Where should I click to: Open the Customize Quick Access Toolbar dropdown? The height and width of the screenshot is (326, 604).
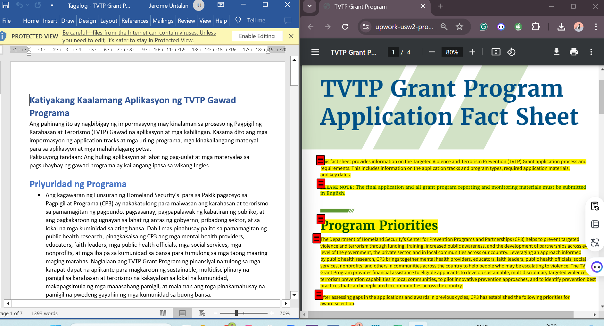[52, 5]
